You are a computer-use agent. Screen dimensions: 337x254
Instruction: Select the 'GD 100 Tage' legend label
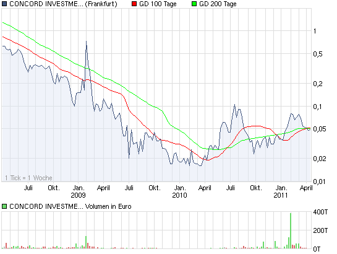pyautogui.click(x=158, y=4)
